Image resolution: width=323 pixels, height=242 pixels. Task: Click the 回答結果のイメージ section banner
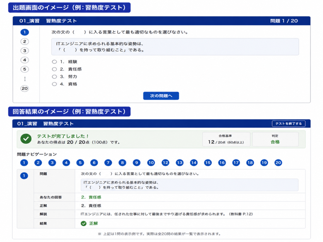click(69, 112)
